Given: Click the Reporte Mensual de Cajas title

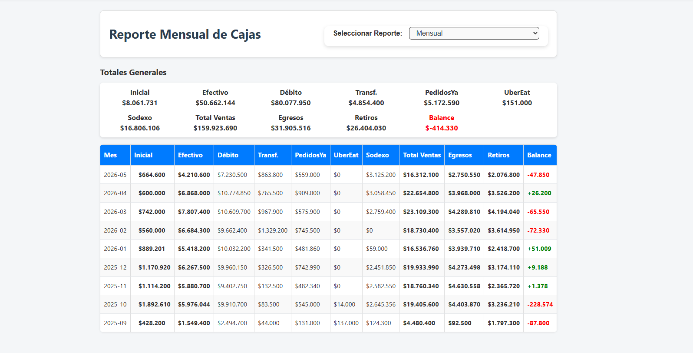Looking at the screenshot, I should [x=185, y=34].
